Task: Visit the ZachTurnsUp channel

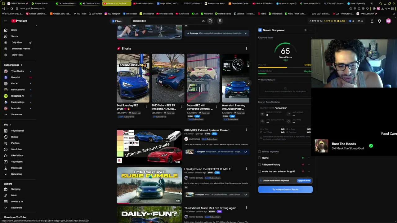Action: pos(195,139)
